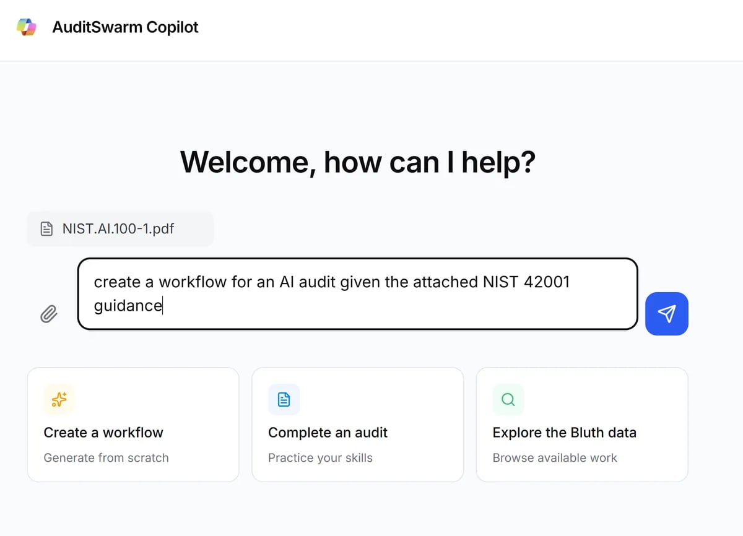Click the paperclip attachment icon
Image resolution: width=743 pixels, height=536 pixels.
[x=48, y=314]
